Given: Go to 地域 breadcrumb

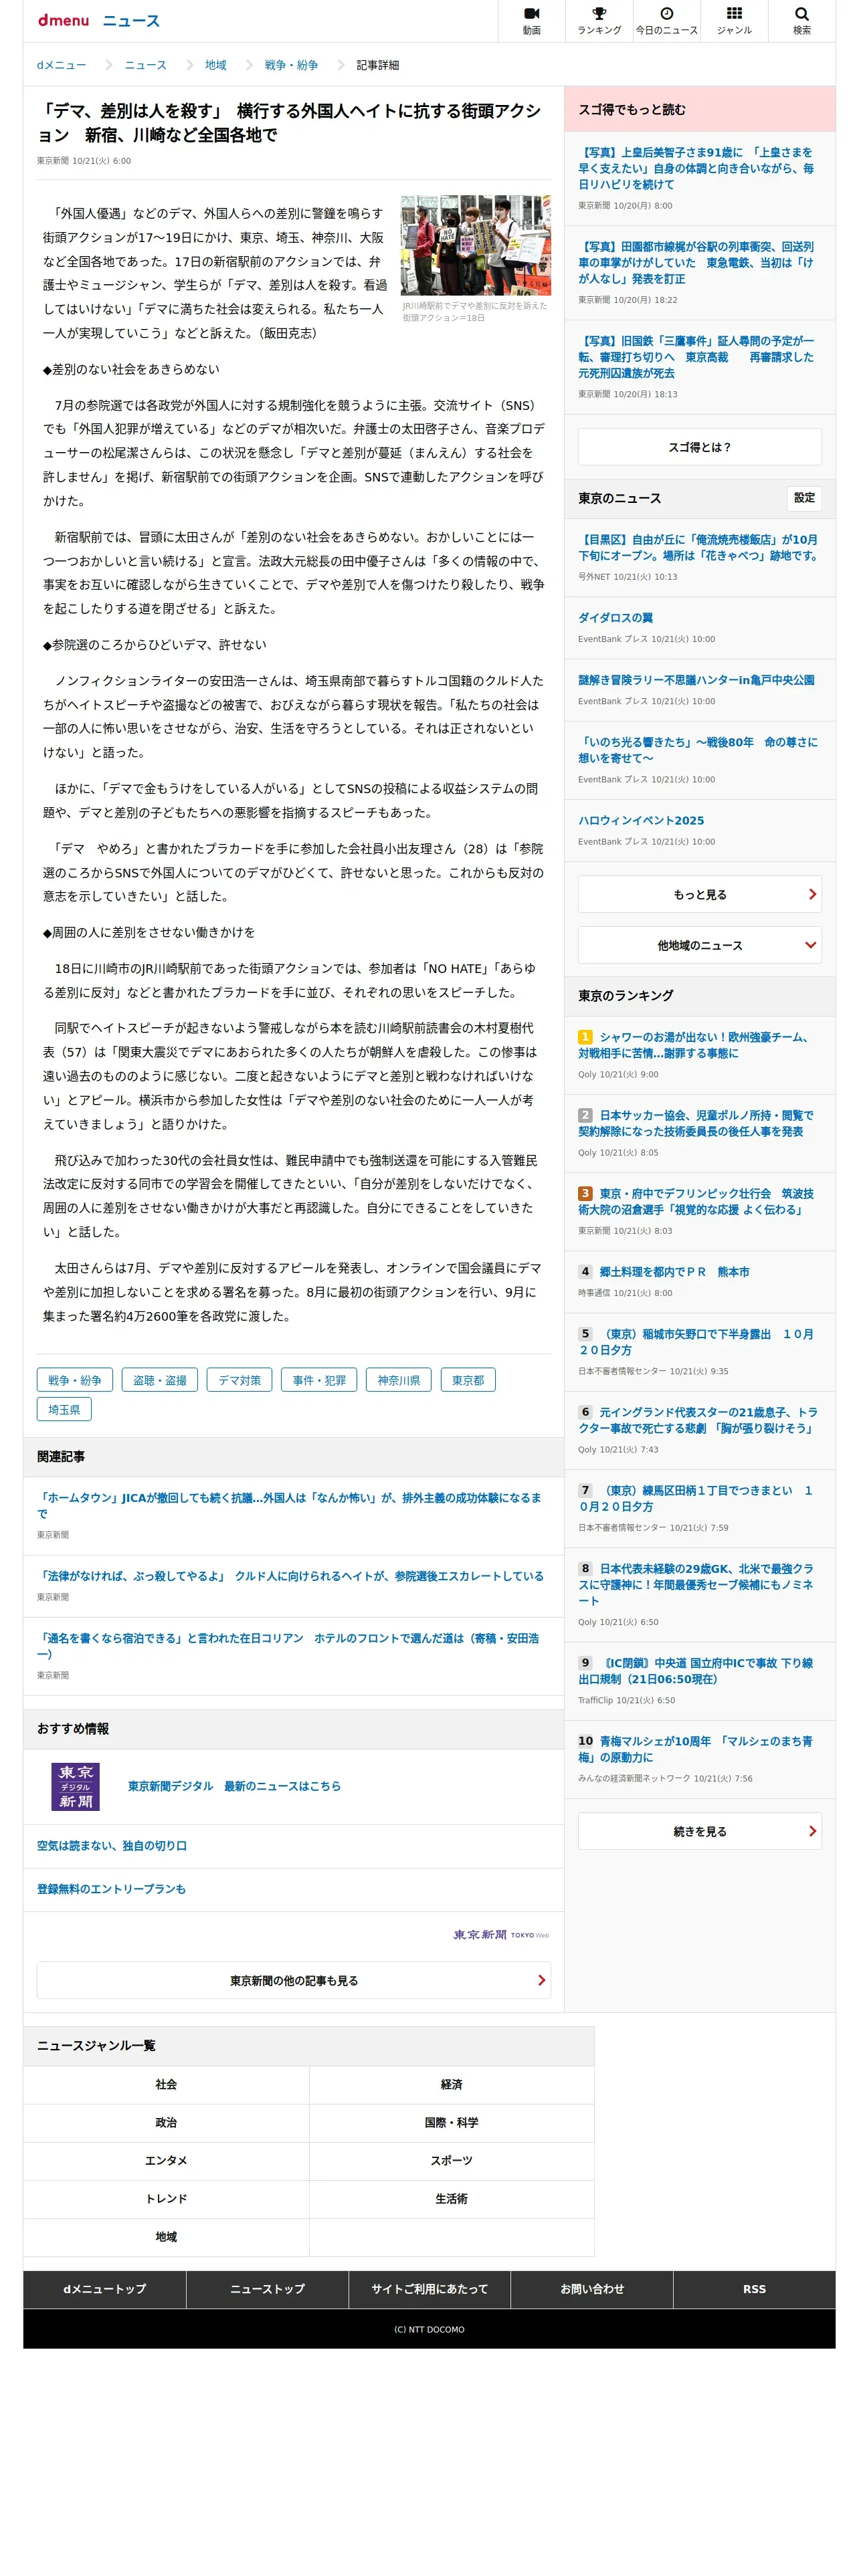Looking at the screenshot, I should pyautogui.click(x=216, y=65).
